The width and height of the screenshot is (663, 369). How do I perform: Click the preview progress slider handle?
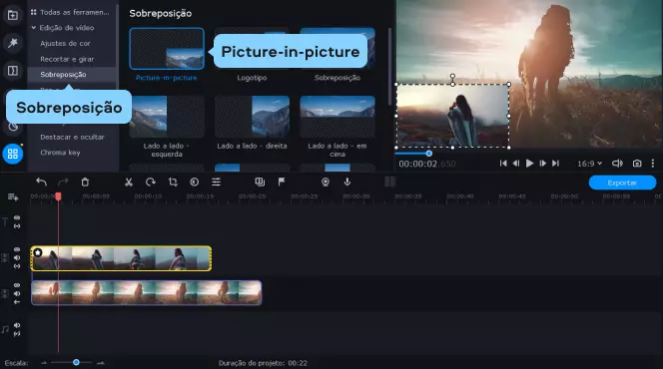[x=428, y=154]
